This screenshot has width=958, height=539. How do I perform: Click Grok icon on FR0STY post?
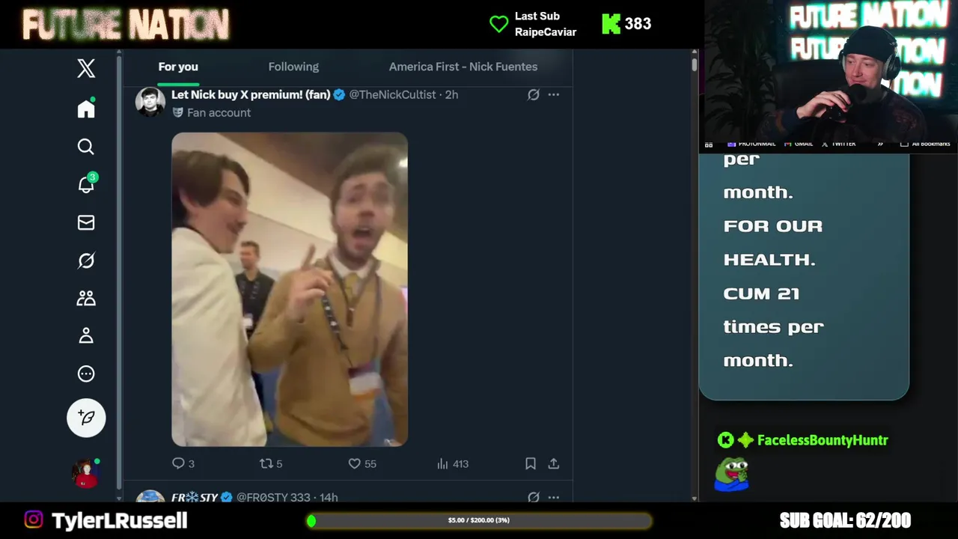(x=533, y=497)
